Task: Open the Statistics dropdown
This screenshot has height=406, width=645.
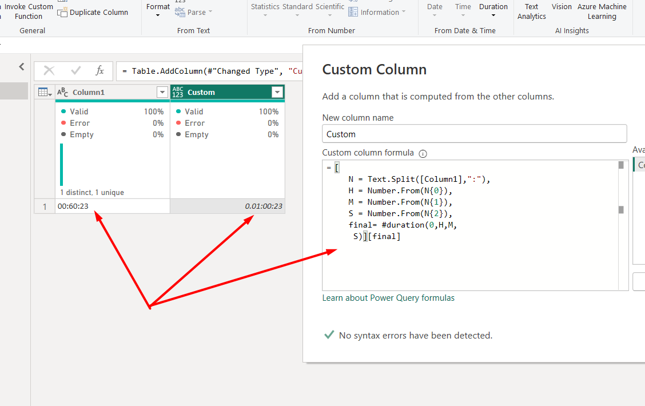Action: click(265, 10)
